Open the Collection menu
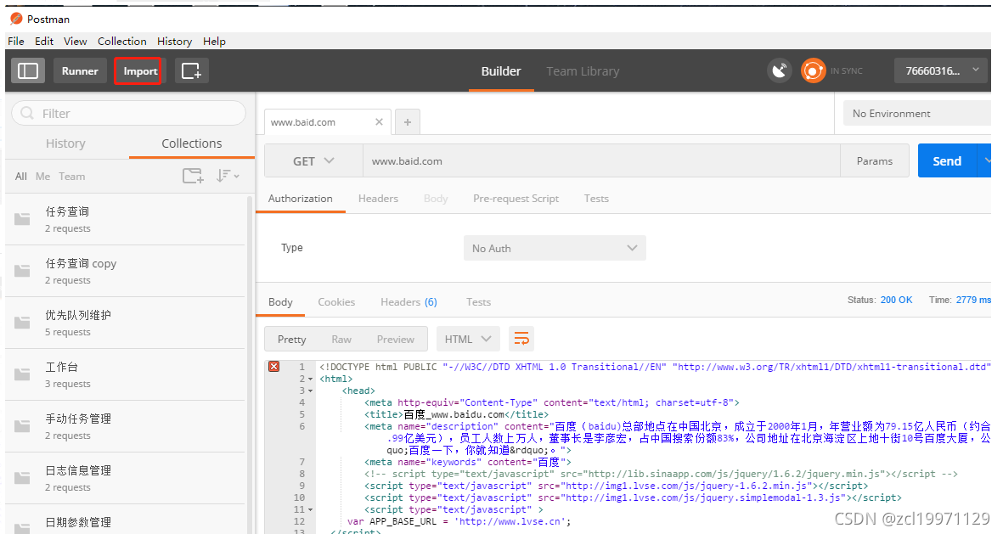 tap(122, 41)
